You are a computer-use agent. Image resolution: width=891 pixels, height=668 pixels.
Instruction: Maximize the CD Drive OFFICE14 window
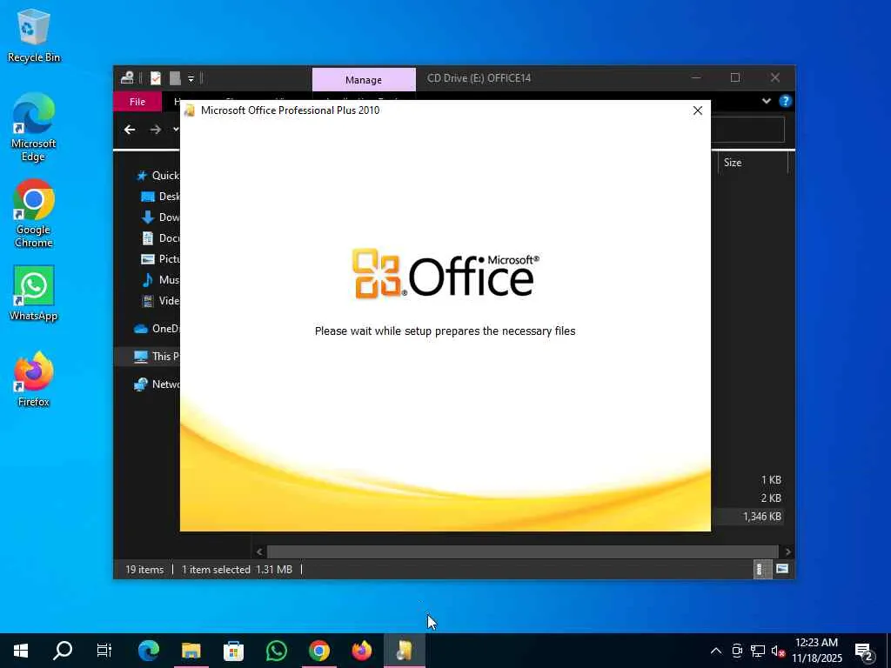[735, 77]
